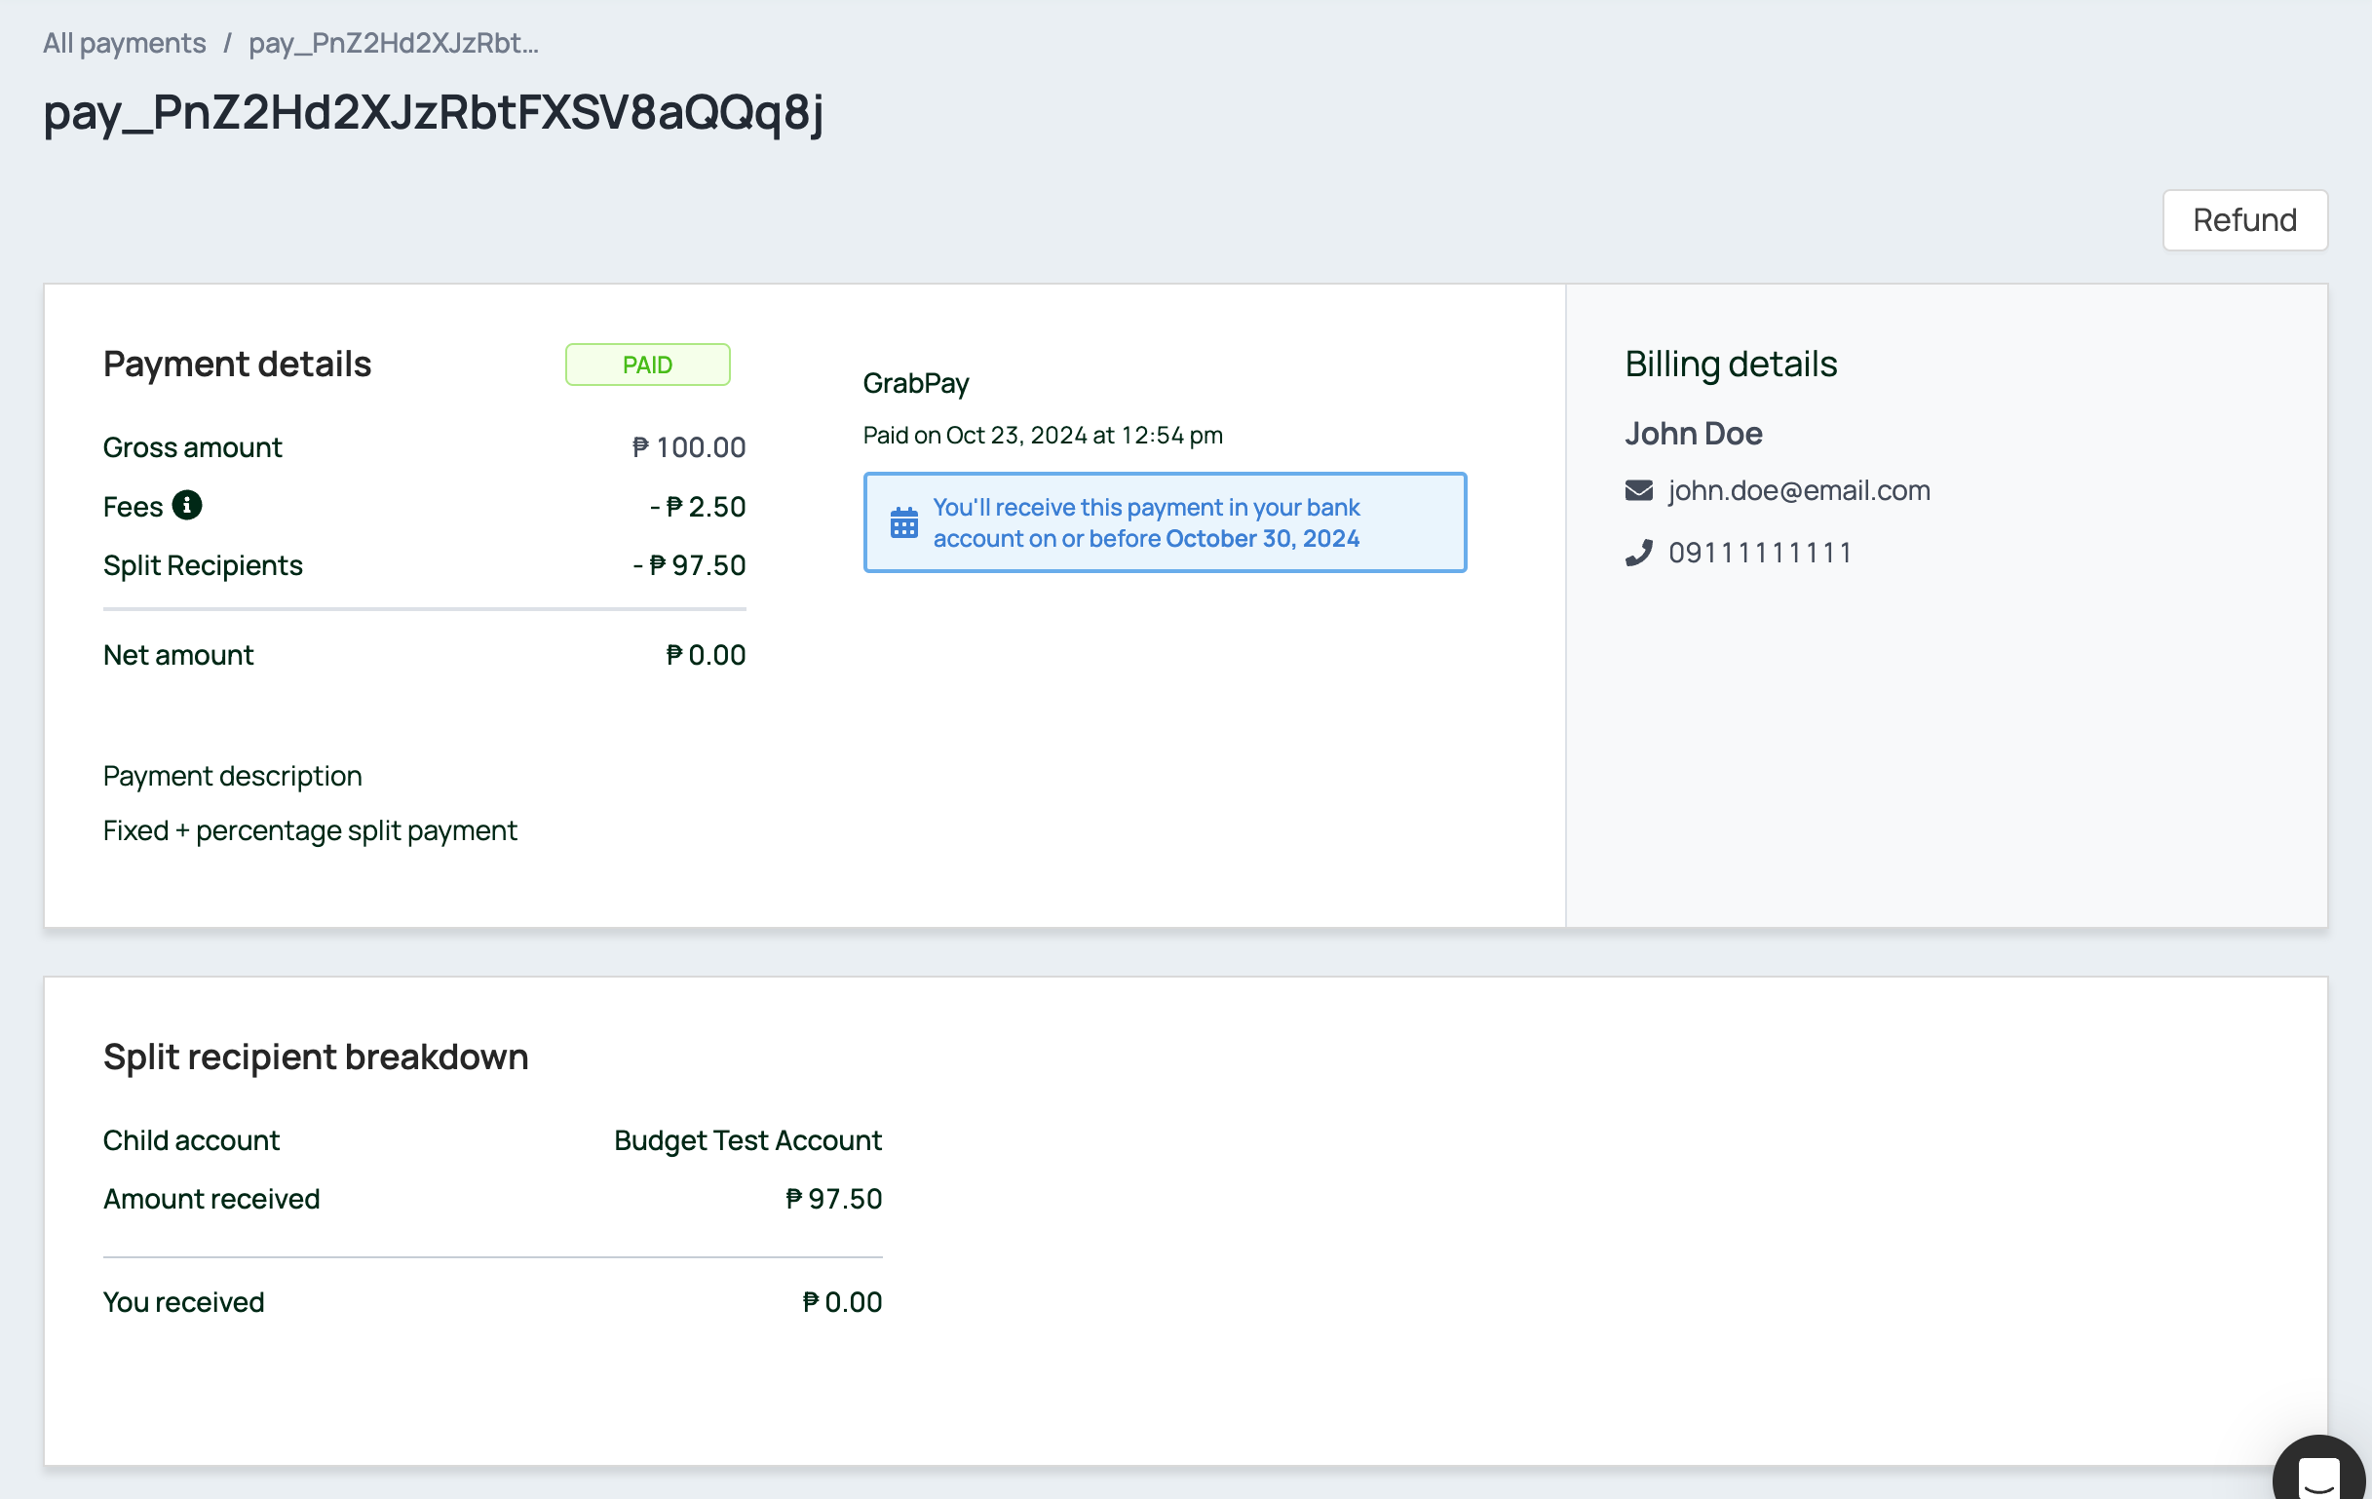Click the PAID status badge
Viewport: 2372px width, 1499px height.
647,365
